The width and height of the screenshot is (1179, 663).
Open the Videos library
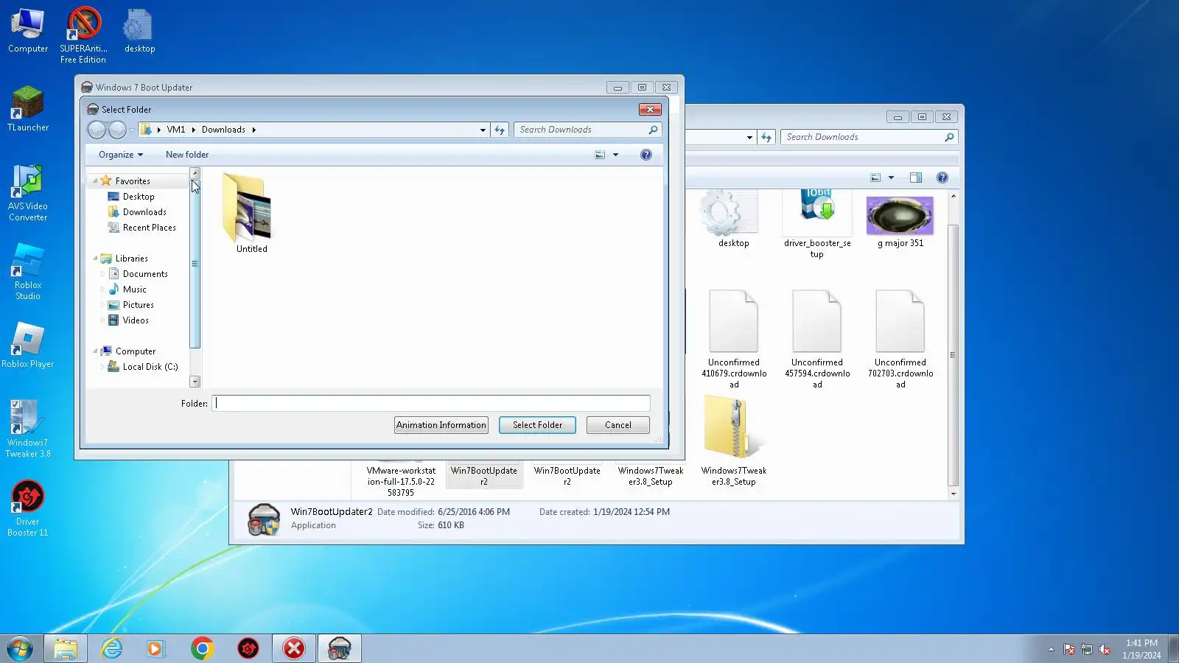tap(136, 320)
